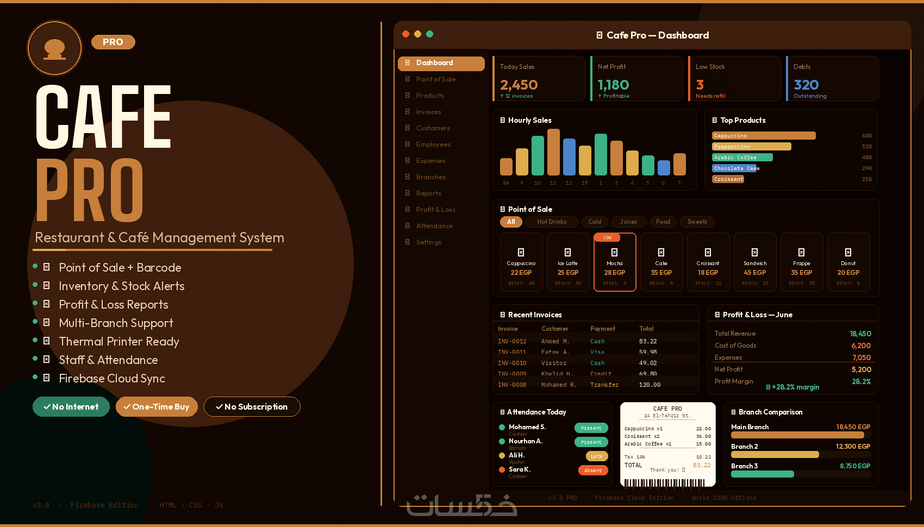Open the Net Profit 1,180 card
This screenshot has height=527, width=924.
(x=637, y=79)
